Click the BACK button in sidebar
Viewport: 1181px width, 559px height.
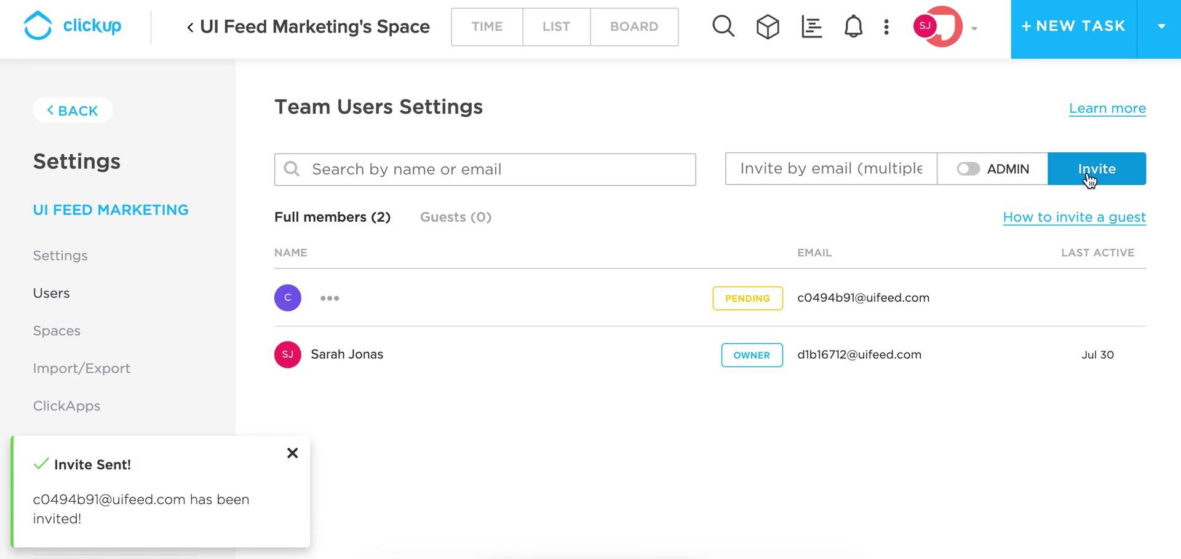point(73,111)
